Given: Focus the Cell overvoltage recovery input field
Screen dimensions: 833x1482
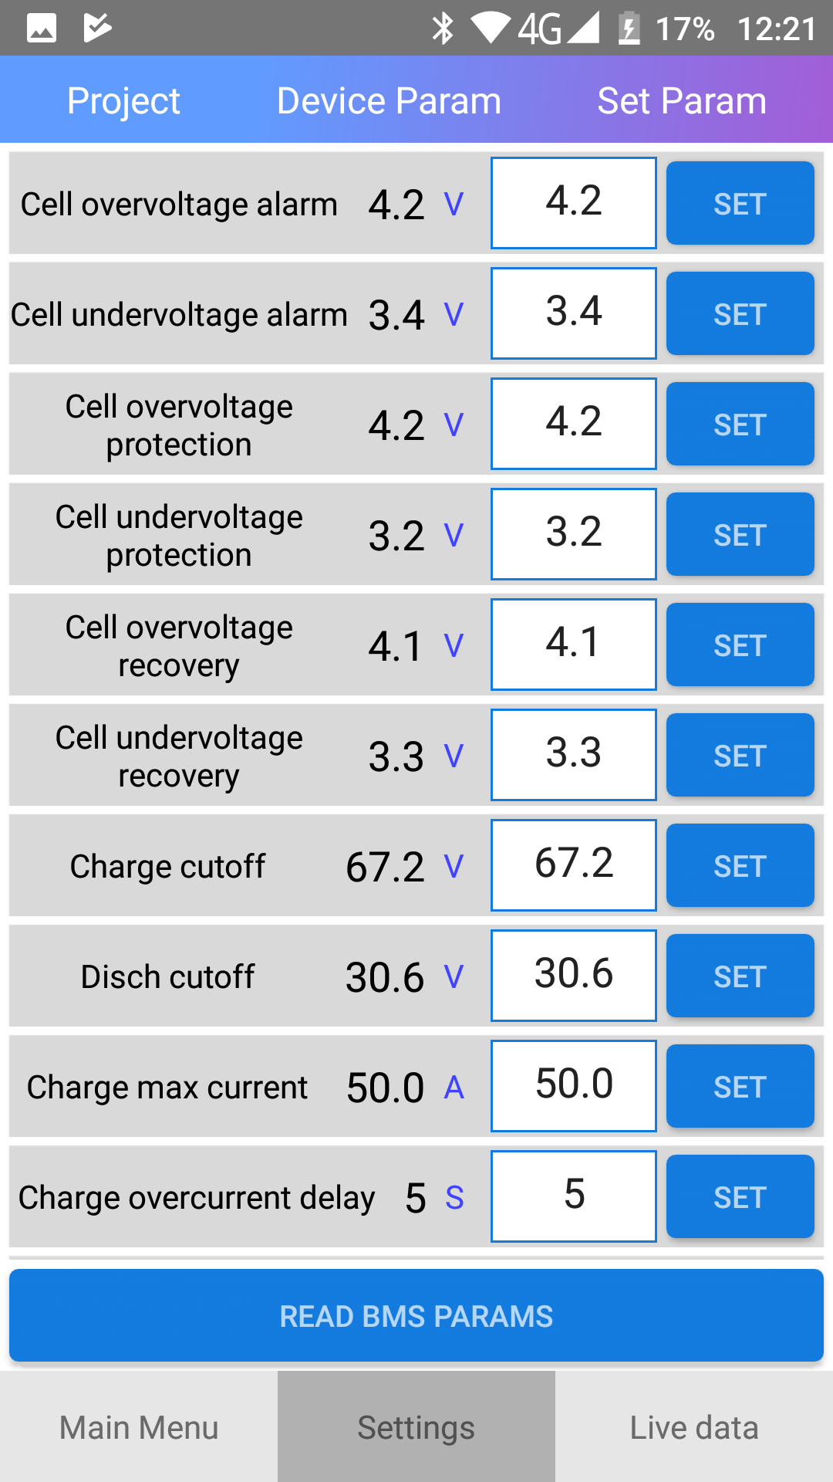Looking at the screenshot, I should 574,645.
